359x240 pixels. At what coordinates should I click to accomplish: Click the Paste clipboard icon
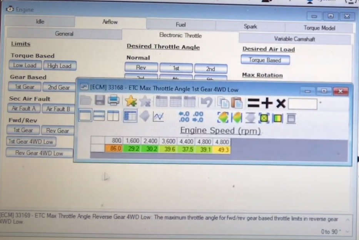(x=237, y=103)
